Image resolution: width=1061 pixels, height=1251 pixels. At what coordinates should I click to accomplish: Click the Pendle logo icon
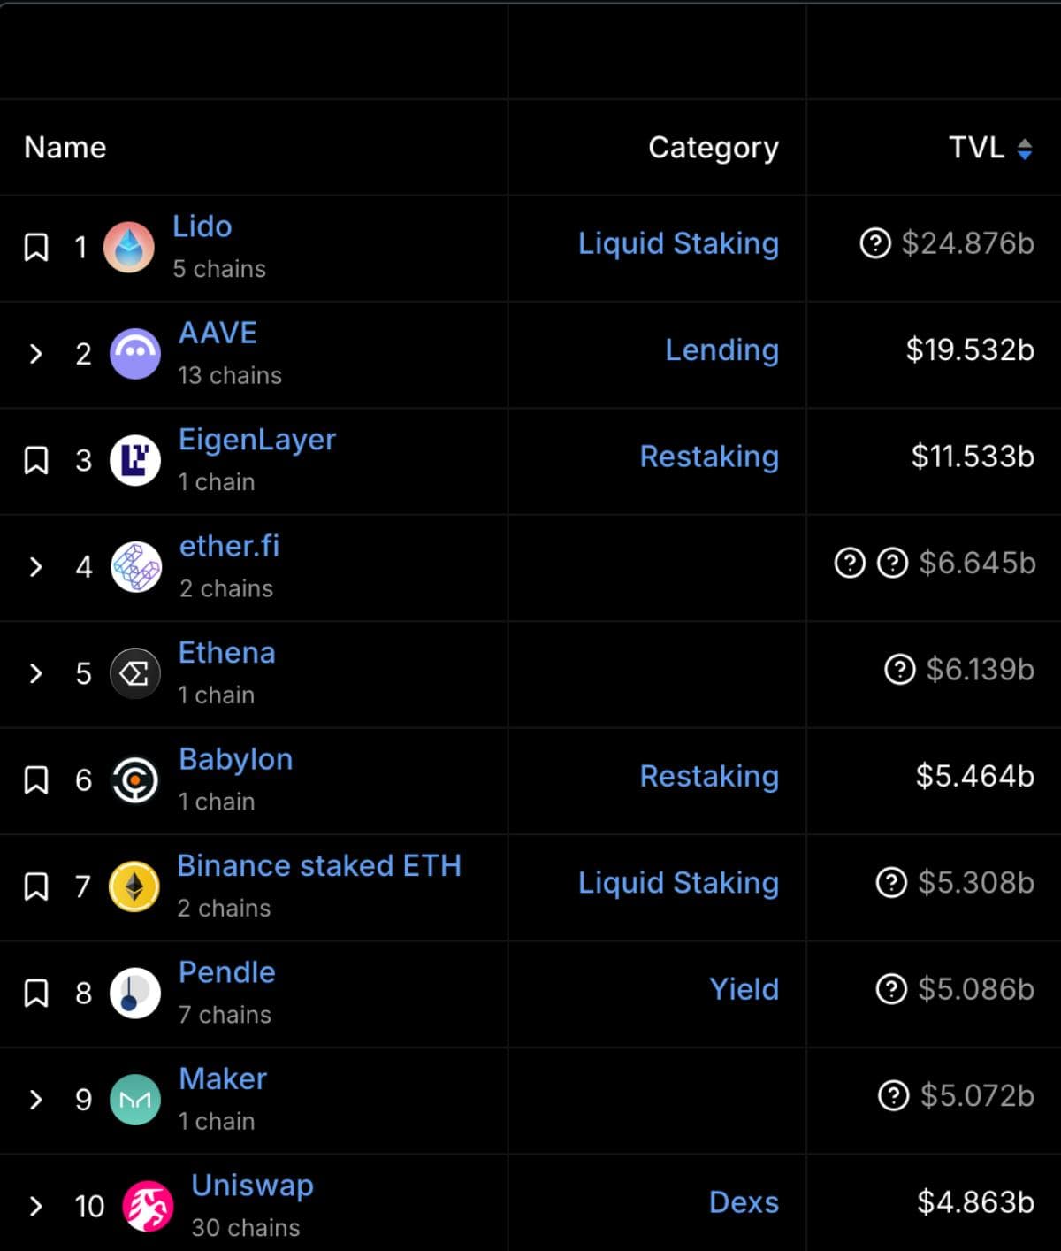click(x=135, y=993)
